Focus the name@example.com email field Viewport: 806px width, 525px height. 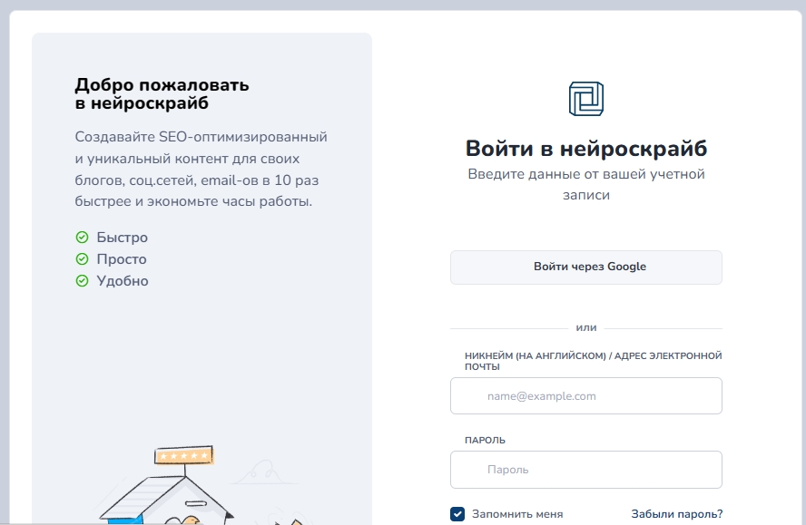point(586,396)
